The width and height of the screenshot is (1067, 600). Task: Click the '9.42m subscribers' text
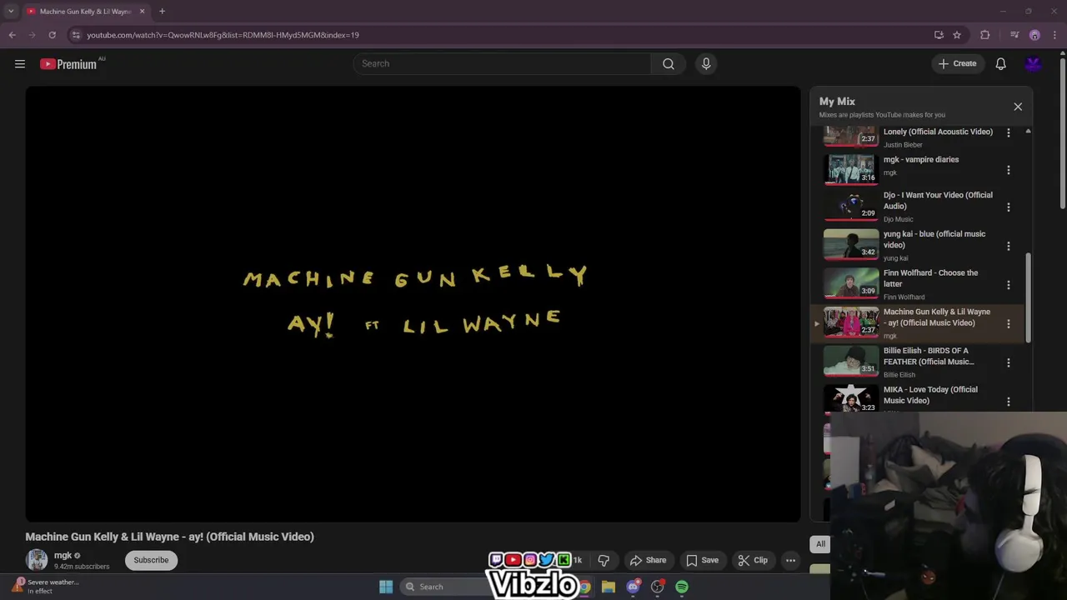tap(82, 567)
